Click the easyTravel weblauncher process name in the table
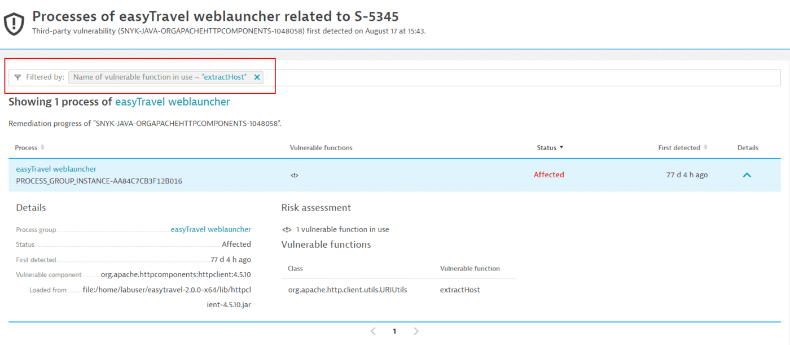Viewport: 790px width, 345px height. point(56,168)
